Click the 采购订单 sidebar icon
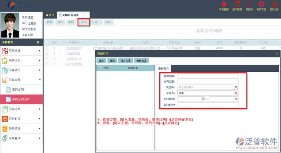Viewport: 281px width, 153px height. click(5, 109)
